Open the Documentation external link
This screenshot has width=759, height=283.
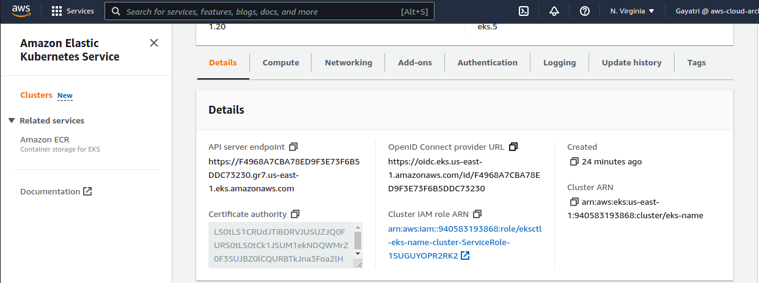click(56, 191)
